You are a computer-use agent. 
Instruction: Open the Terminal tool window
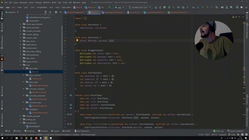(x=43, y=131)
